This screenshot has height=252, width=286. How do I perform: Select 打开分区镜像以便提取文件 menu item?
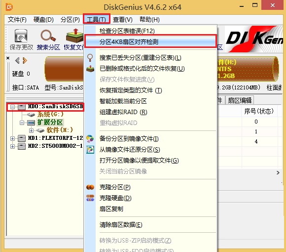(150, 161)
